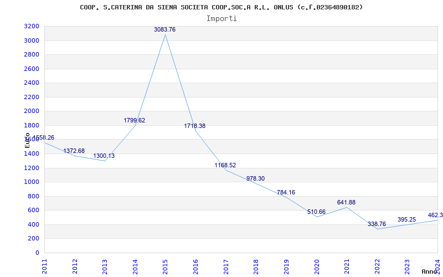Select the 2200 y-axis value
The width and height of the screenshot is (443, 277).
[x=32, y=97]
